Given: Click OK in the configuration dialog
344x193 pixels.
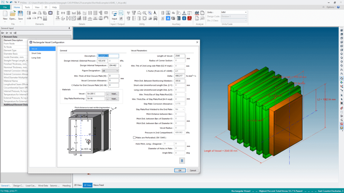Looking at the screenshot, I should coord(180,170).
